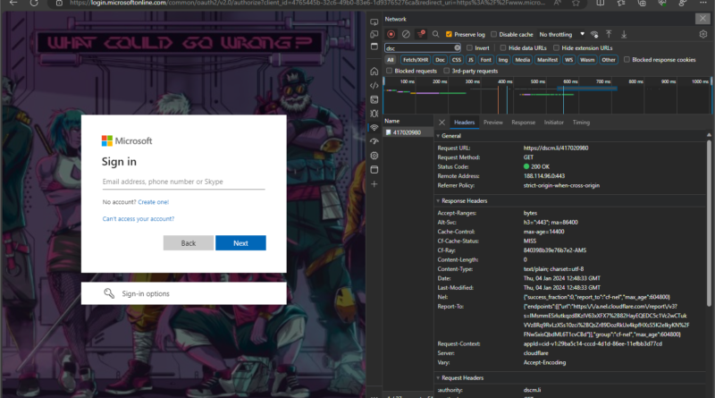The width and height of the screenshot is (715, 398).
Task: Open Welcome home tool in sidebar
Action: pos(374,72)
